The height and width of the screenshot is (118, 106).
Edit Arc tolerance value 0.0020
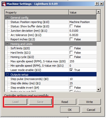point(83,35)
